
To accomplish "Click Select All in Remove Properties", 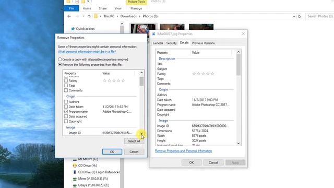I will point(134,141).
